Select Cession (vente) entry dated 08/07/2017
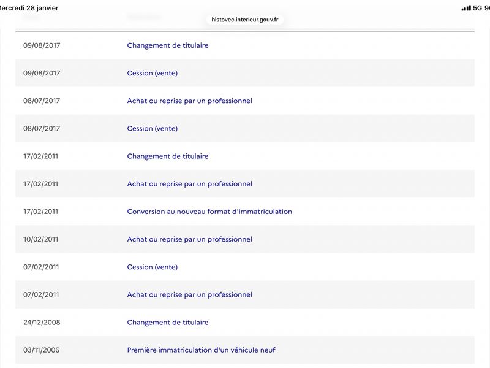Viewport: 490px width, 368px height. (x=152, y=129)
